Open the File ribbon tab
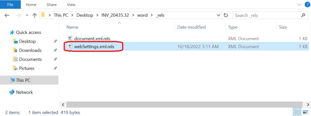Image resolution: width=311 pixels, height=116 pixels. tap(10, 5)
